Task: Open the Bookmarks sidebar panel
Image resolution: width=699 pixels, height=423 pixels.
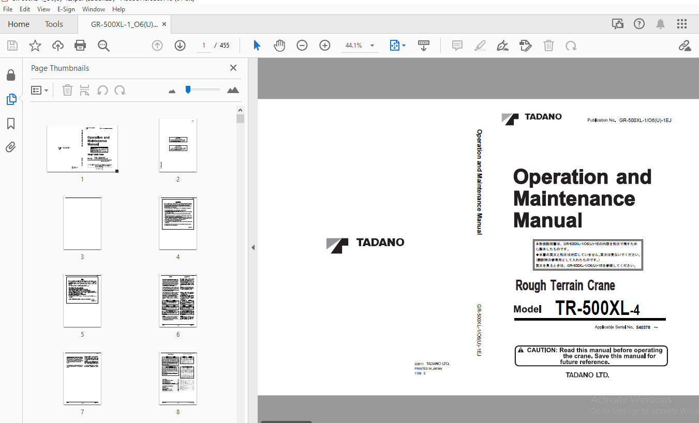Action: (11, 124)
